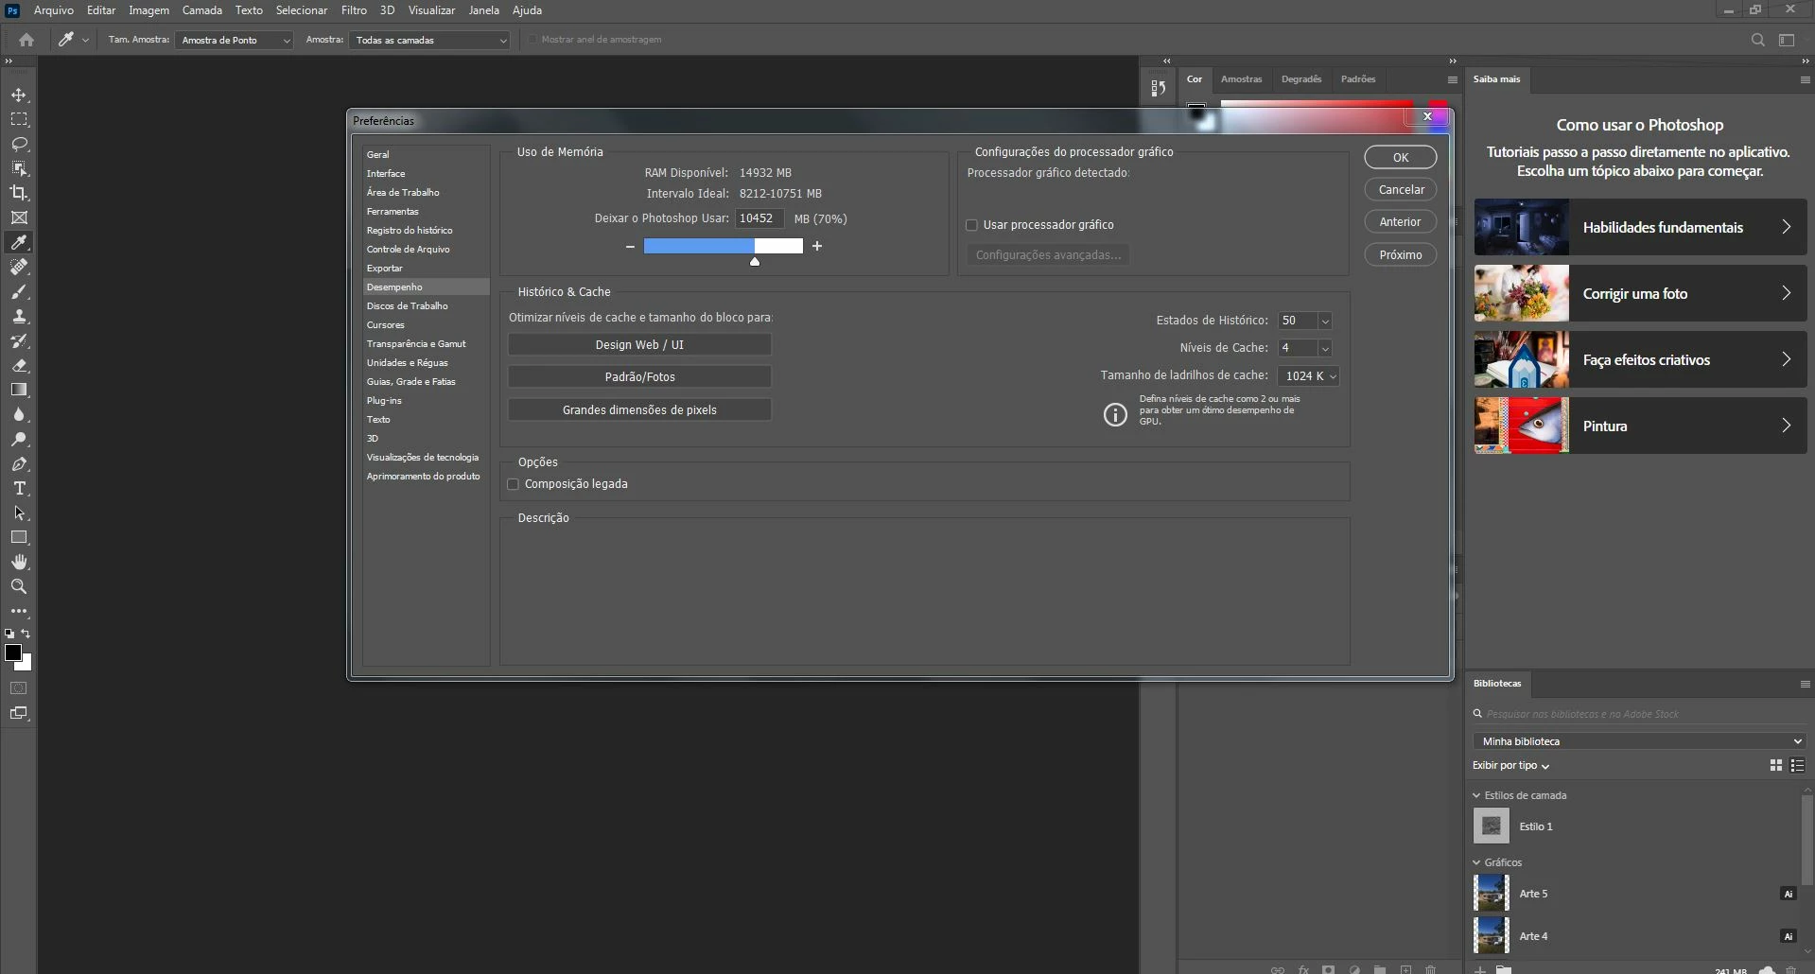This screenshot has width=1815, height=974.
Task: Switch to the Amostras tab
Action: coord(1241,79)
